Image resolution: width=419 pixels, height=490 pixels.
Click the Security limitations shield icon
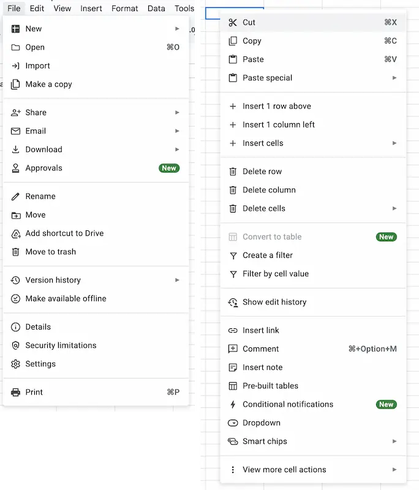[16, 345]
